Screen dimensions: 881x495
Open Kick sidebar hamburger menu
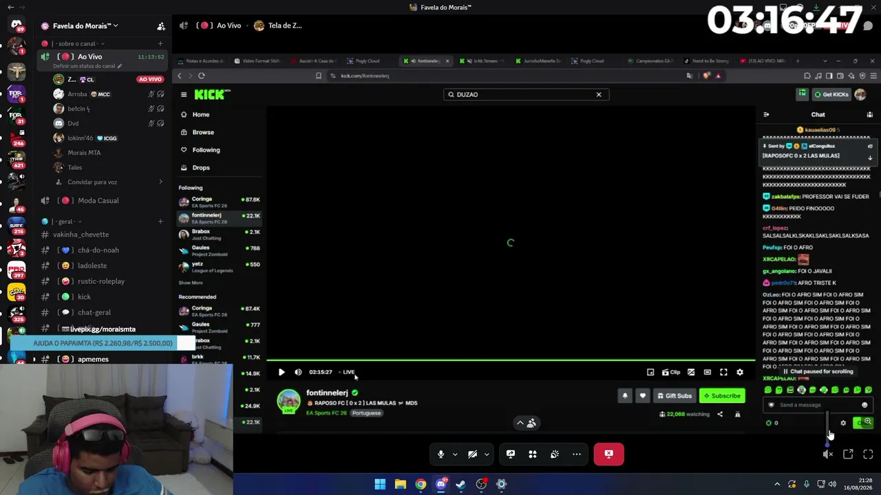click(x=184, y=95)
